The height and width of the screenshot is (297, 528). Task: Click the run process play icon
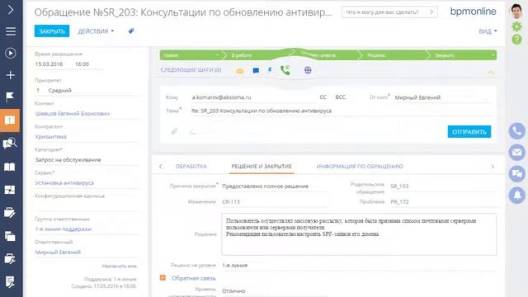click(11, 53)
